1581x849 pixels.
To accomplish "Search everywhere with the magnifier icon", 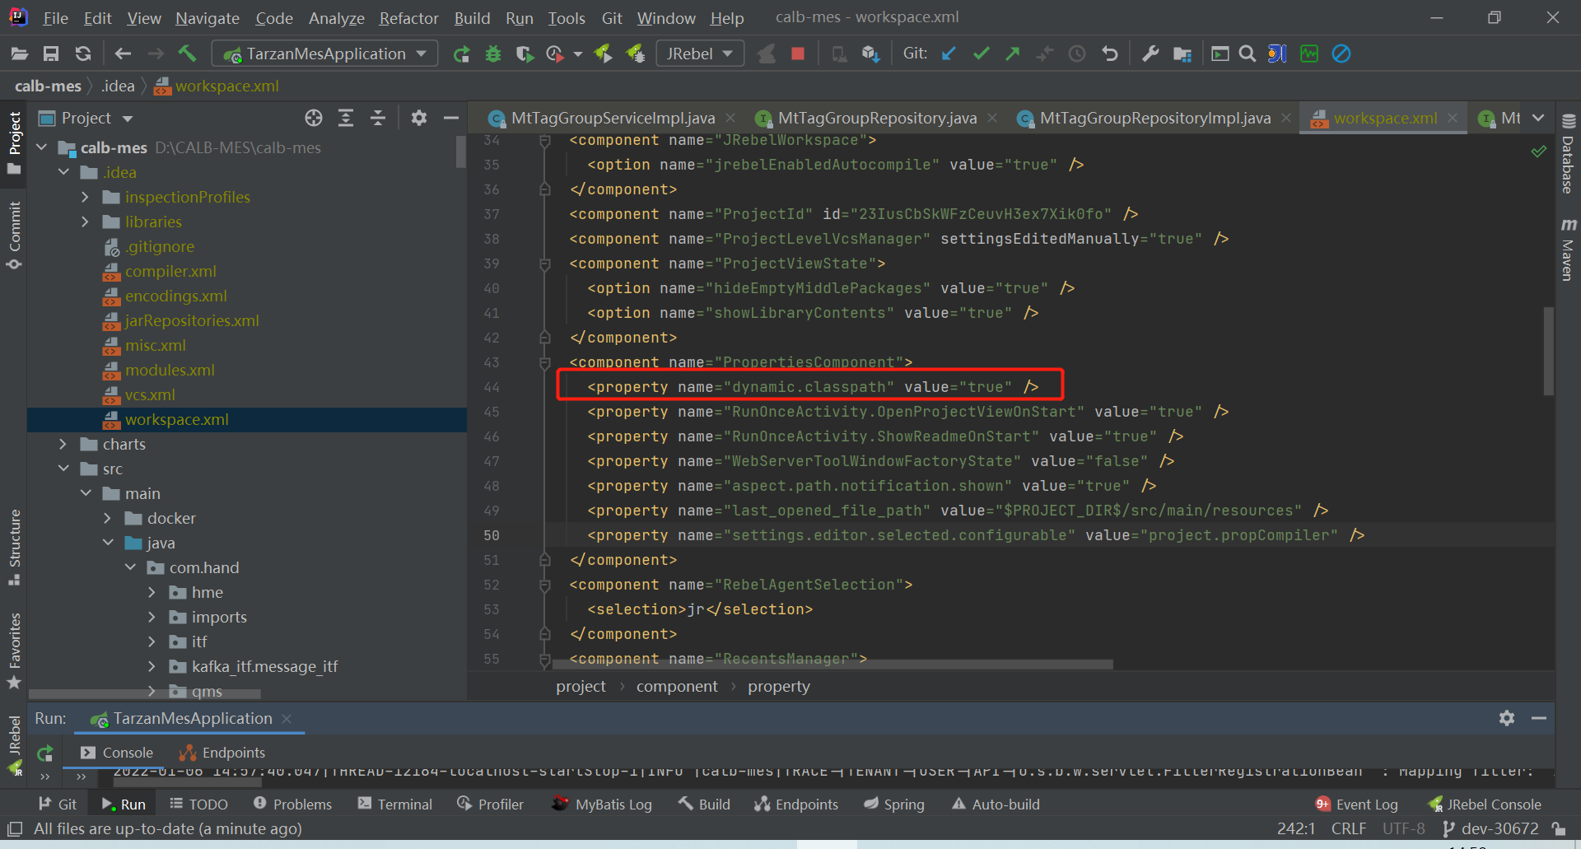I will [1248, 54].
